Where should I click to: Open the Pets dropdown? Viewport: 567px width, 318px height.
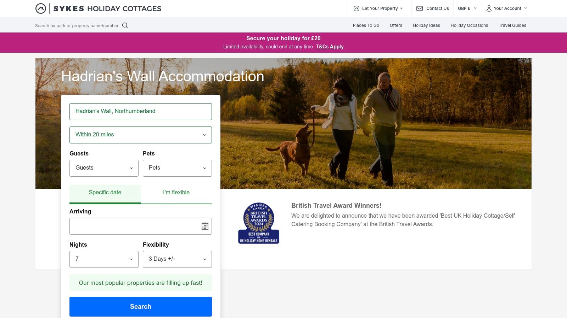[177, 168]
